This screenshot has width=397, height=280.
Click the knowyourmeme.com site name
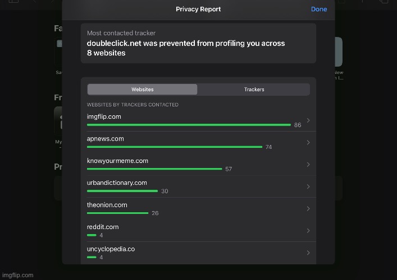(x=117, y=161)
